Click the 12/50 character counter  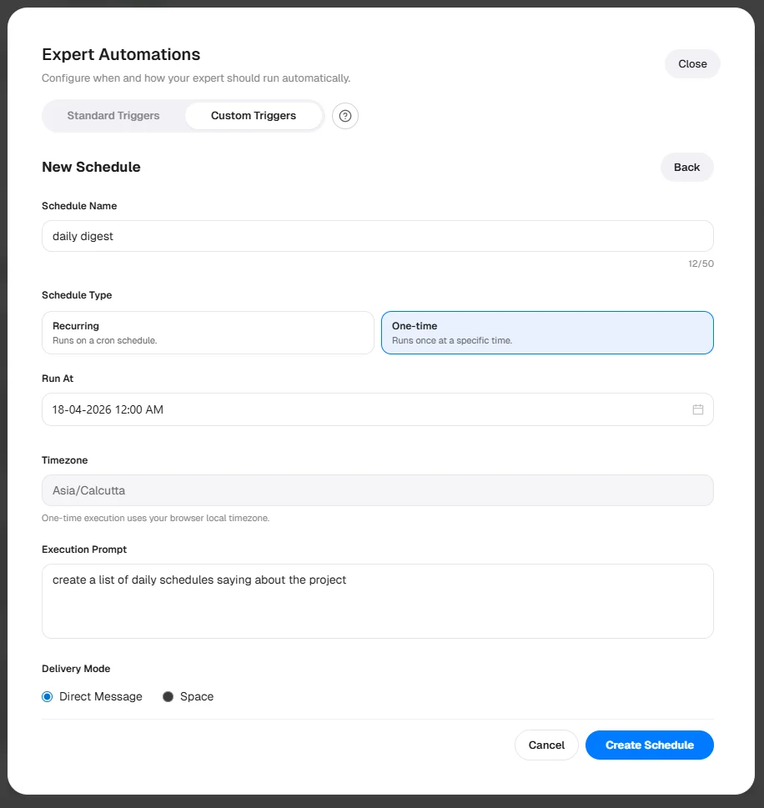click(701, 263)
